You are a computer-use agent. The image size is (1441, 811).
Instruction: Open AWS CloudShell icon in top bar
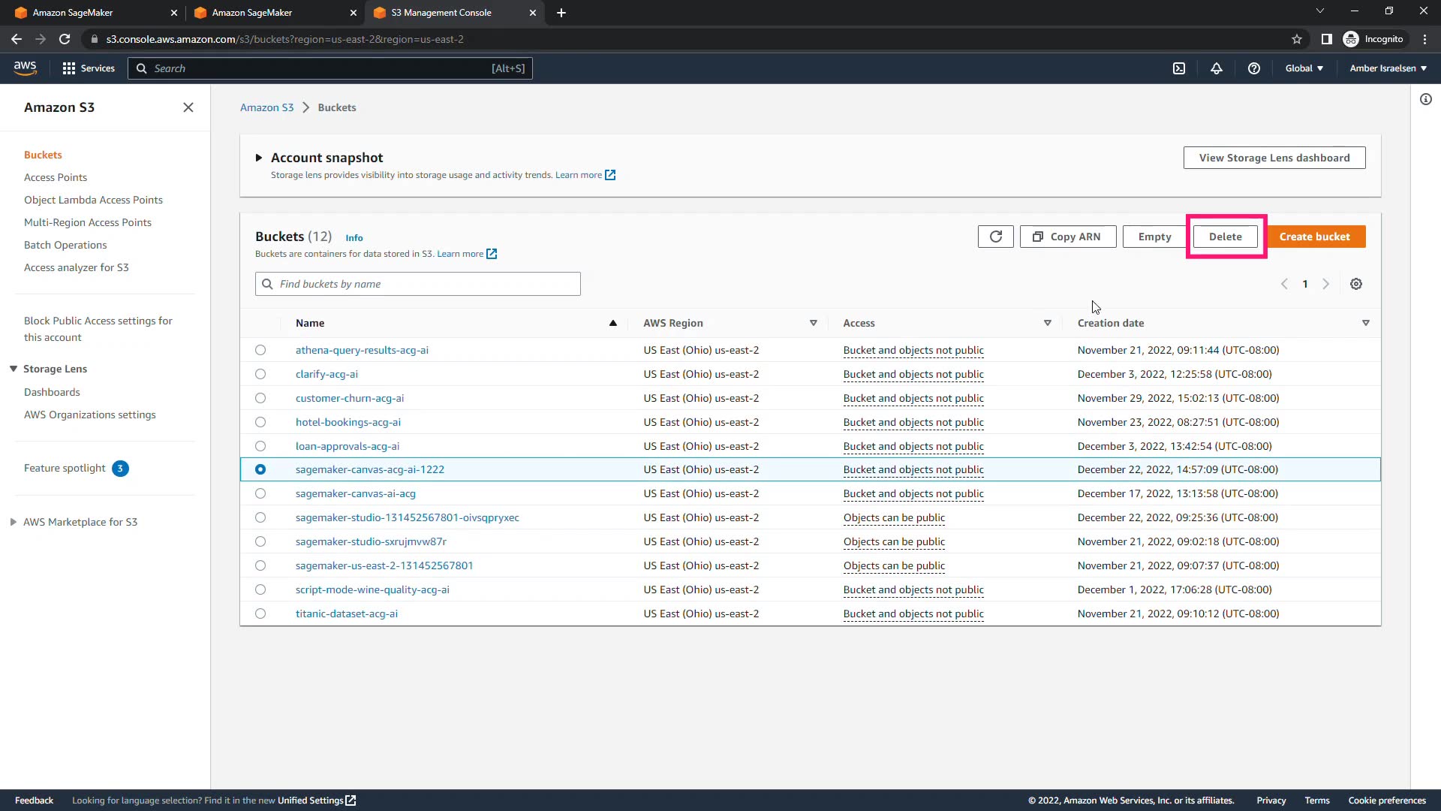[1179, 68]
